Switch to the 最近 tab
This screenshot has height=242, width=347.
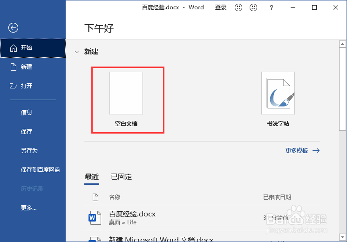click(92, 177)
